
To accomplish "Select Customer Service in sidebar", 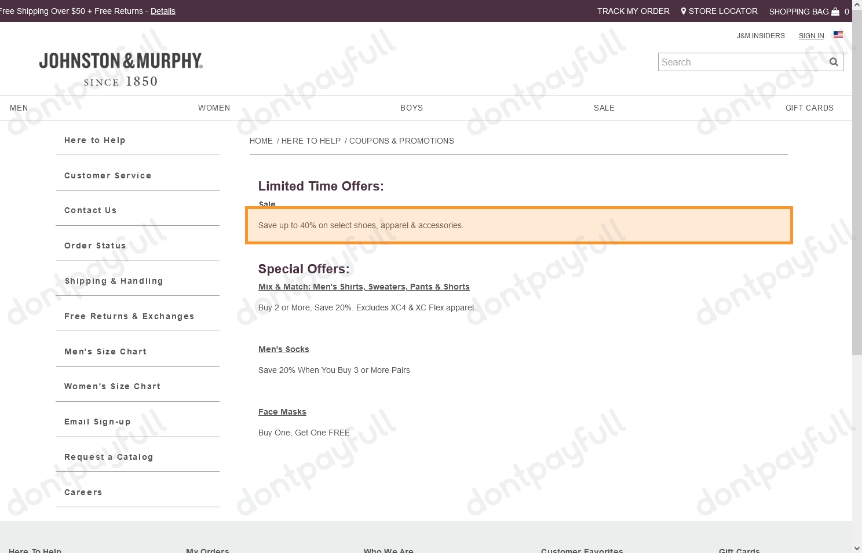I will tap(108, 175).
